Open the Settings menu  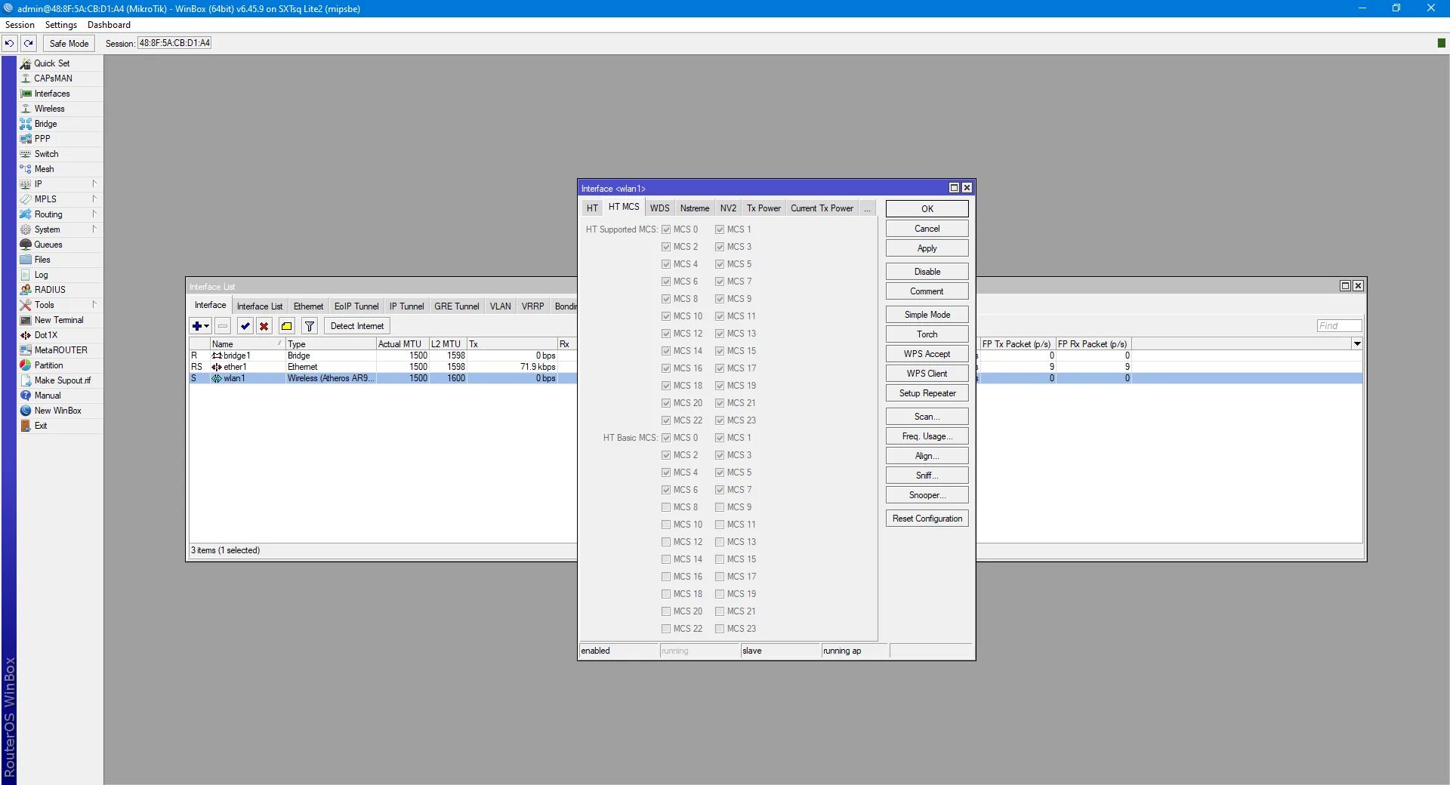[x=61, y=25]
